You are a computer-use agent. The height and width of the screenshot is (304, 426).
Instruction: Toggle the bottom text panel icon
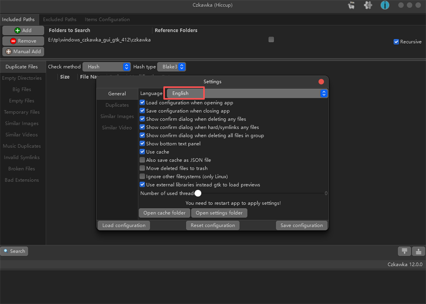(404, 251)
